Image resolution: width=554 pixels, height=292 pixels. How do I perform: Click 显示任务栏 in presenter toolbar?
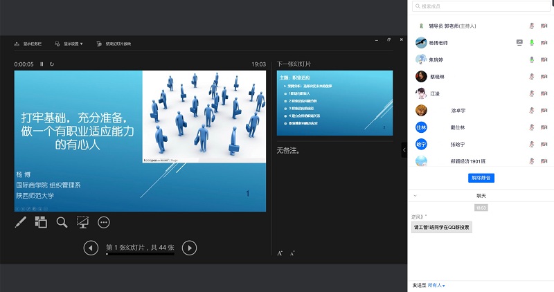pyautogui.click(x=28, y=44)
